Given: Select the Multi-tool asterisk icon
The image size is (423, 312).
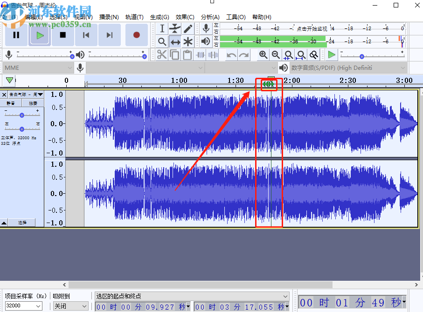Looking at the screenshot, I should click(x=188, y=42).
